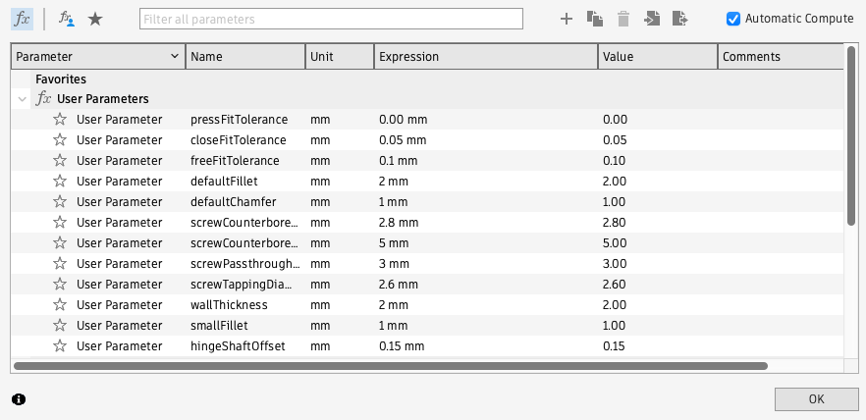Show favorites with the star filter icon

[95, 20]
